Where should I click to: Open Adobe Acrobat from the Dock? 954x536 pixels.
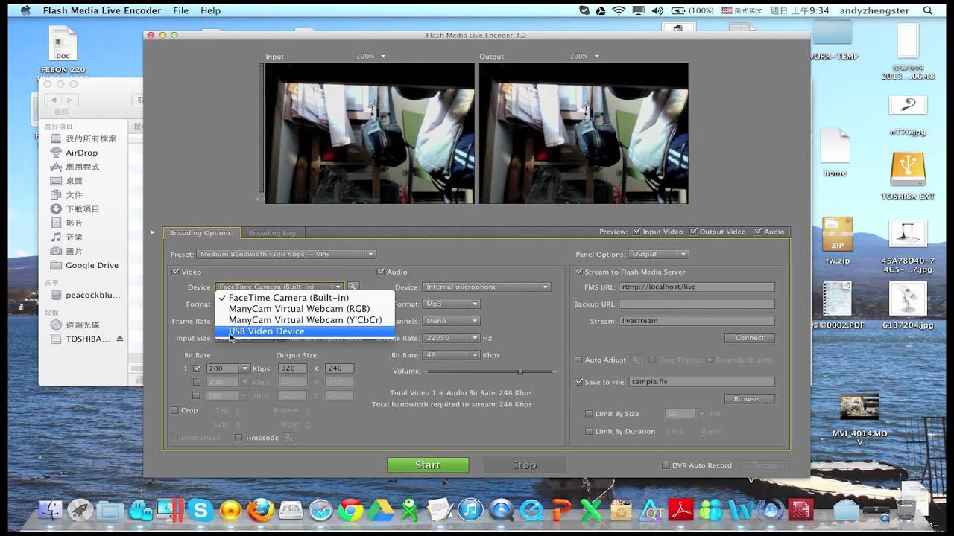[x=681, y=510]
